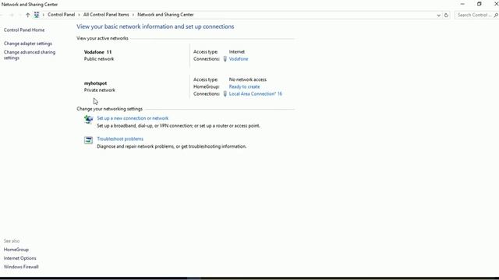Click the search magnifier icon
Image resolution: width=499 pixels, height=280 pixels.
pyautogui.click(x=496, y=15)
